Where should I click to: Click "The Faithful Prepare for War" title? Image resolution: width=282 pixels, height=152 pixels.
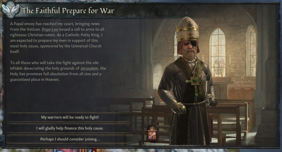tap(68, 11)
